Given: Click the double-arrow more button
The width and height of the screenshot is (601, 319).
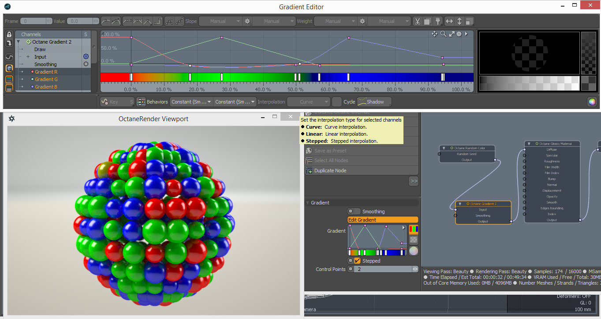Looking at the screenshot, I should 414,181.
